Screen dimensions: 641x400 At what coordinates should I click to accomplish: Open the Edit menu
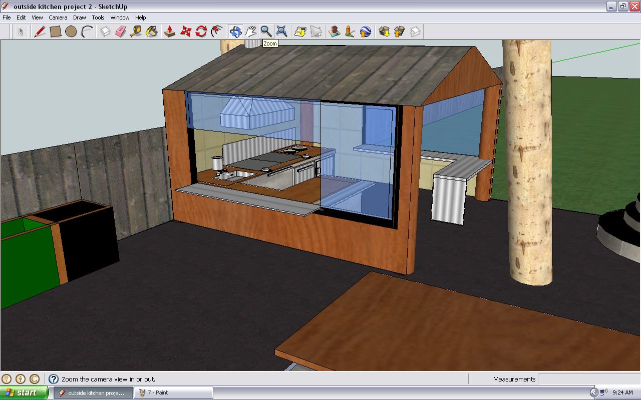(x=21, y=17)
